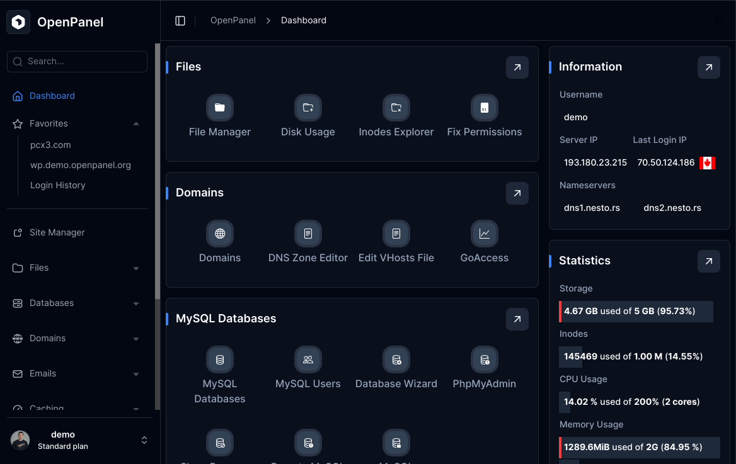Open Site Manager from the sidebar
The image size is (736, 464).
(57, 232)
